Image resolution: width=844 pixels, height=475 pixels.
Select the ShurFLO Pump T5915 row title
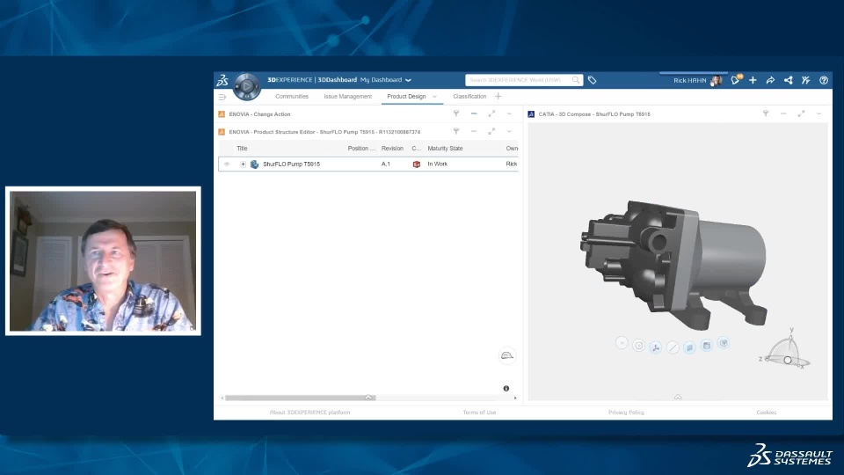point(291,164)
